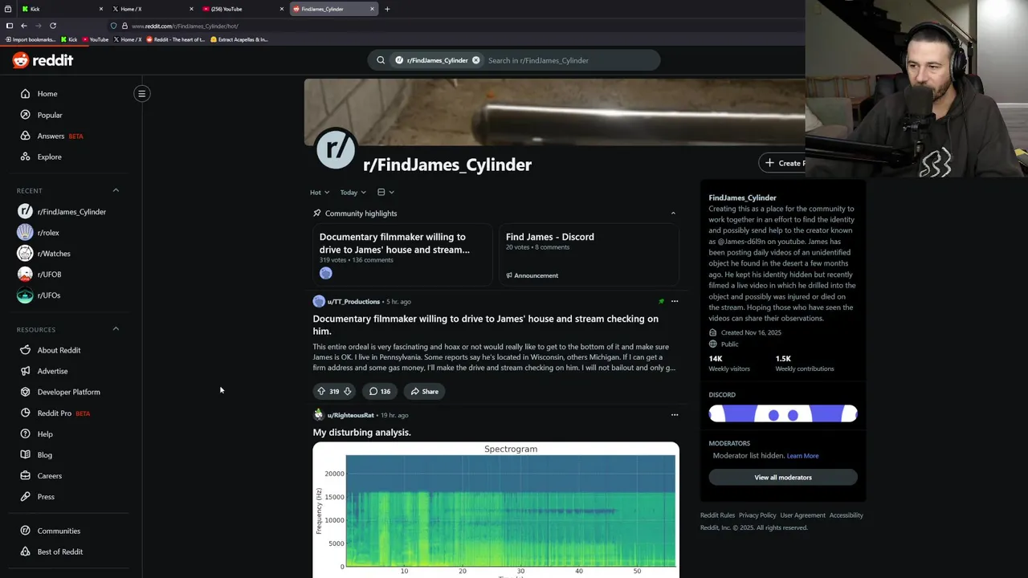The height and width of the screenshot is (578, 1028).
Task: Open Careers link
Action: (x=49, y=475)
